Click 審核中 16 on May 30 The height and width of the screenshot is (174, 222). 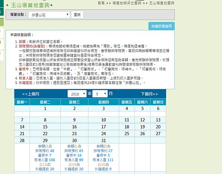74,155
